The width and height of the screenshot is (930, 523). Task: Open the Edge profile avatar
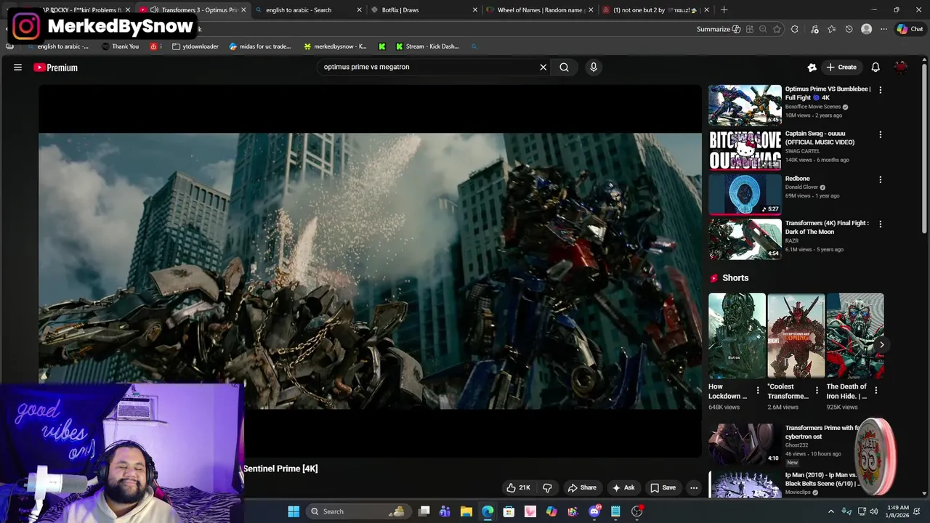pyautogui.click(x=866, y=29)
